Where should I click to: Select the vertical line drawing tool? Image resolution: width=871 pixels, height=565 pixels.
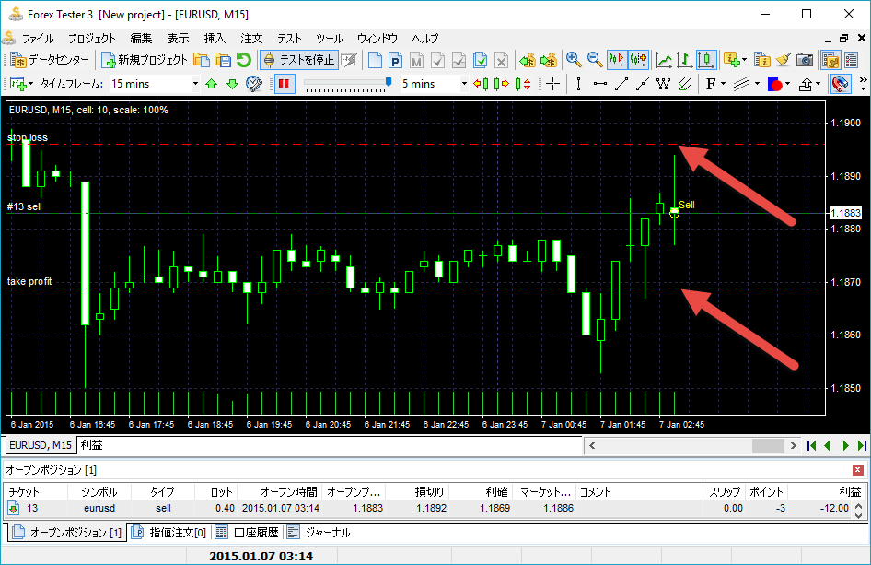(578, 84)
